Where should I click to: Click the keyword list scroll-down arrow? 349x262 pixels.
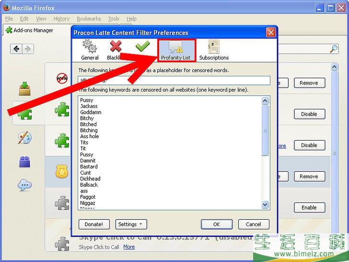click(265, 204)
